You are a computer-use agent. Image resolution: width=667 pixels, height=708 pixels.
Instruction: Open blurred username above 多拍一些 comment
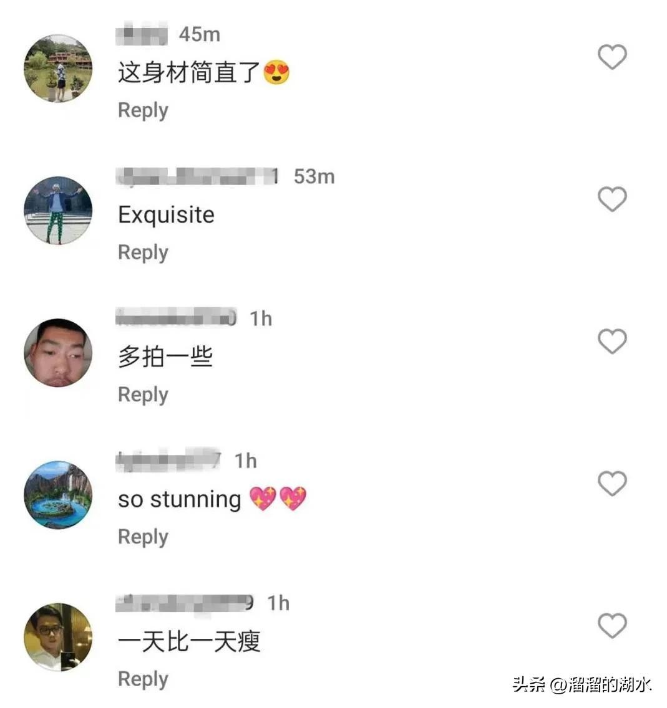point(176,317)
